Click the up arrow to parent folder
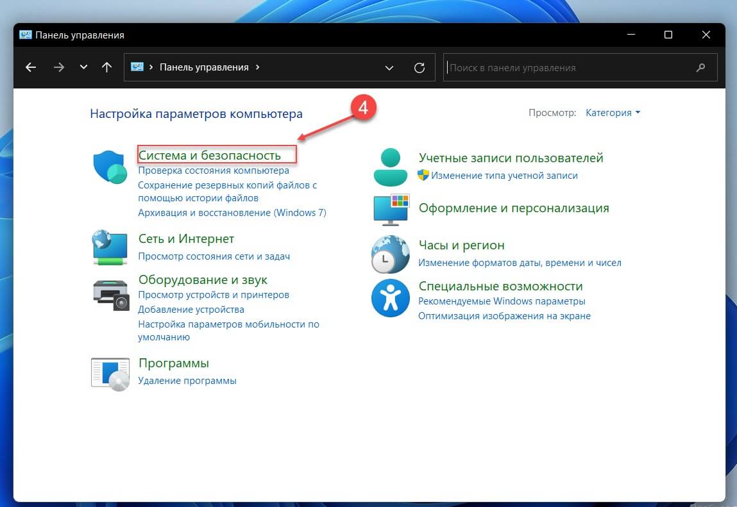Screen dimensions: 737x507 point(106,67)
